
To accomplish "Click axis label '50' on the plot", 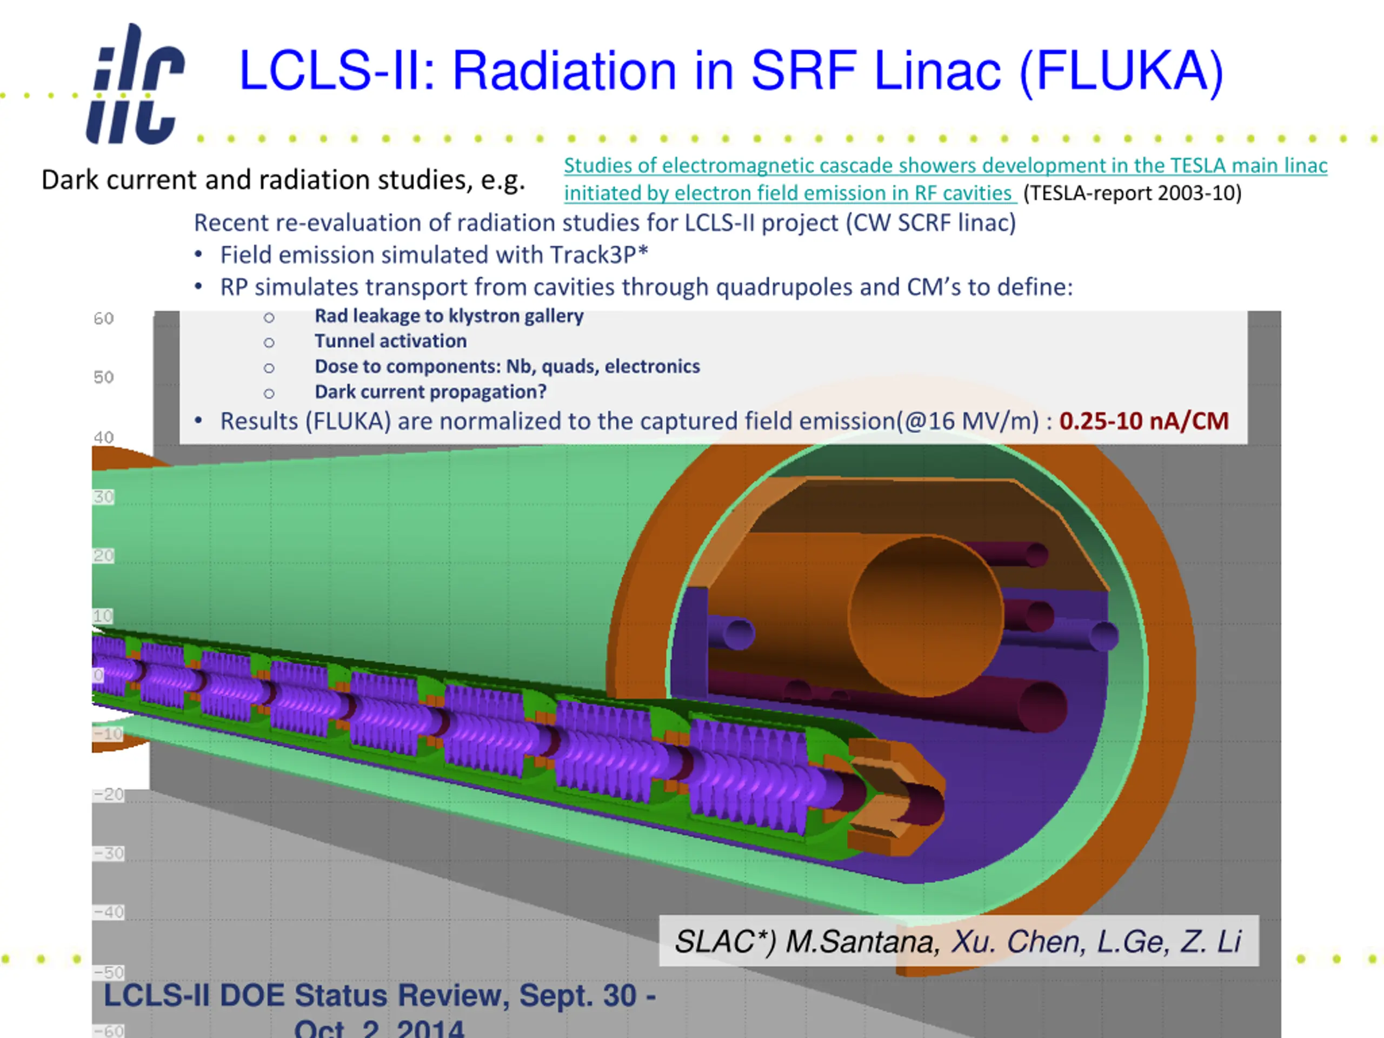I will coord(104,378).
